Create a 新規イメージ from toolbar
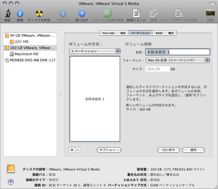 [x=136, y=14]
